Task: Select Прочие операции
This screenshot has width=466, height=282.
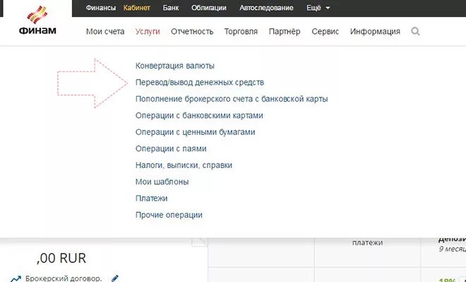Action: click(x=169, y=215)
